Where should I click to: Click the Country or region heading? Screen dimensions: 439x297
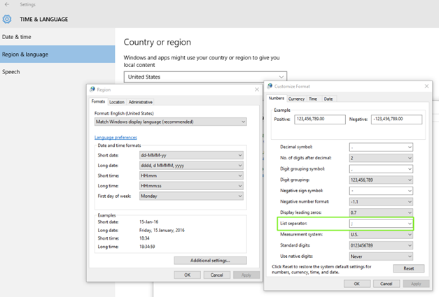[x=158, y=42]
